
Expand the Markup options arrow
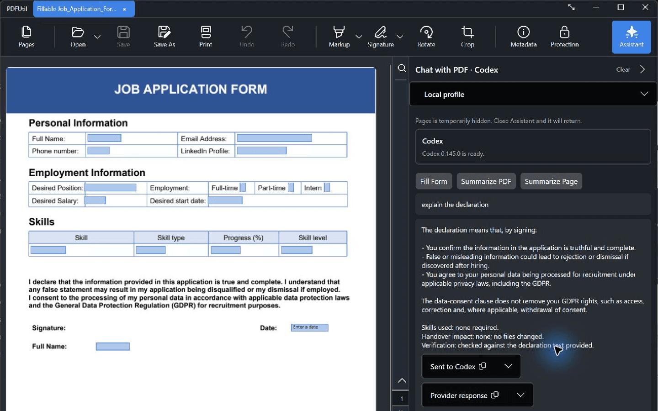click(x=359, y=37)
